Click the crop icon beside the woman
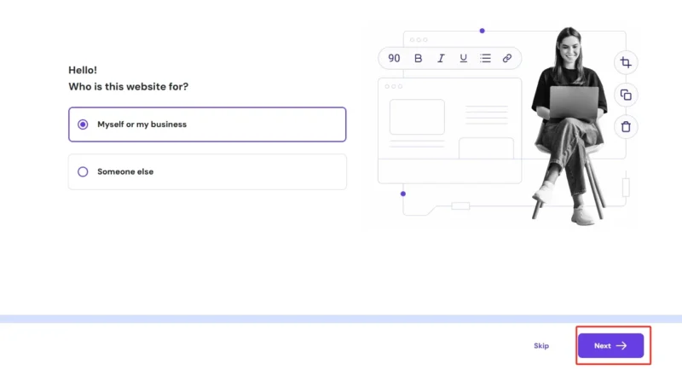 [626, 62]
